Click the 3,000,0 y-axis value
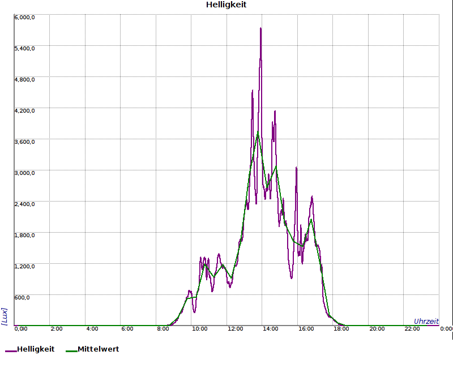453x368 pixels. [x=24, y=173]
